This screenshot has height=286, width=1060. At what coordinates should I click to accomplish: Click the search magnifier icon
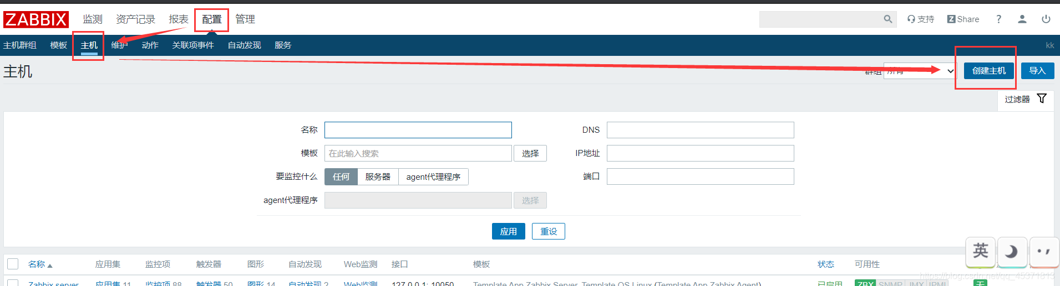[887, 19]
